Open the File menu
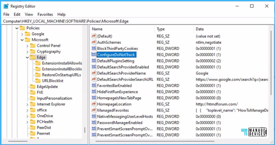 point(6,14)
